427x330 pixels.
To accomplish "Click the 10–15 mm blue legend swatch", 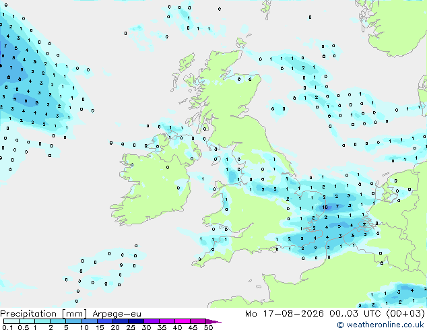I will pyautogui.click(x=90, y=321).
